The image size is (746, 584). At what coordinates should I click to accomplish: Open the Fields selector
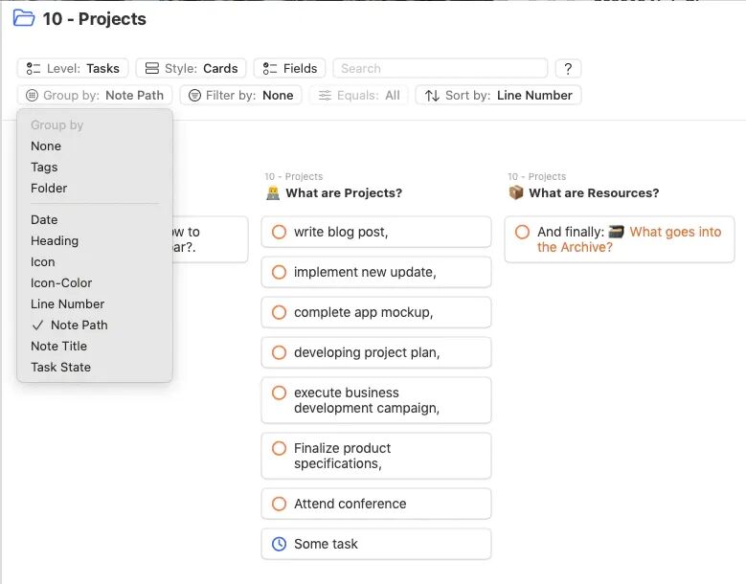coord(290,69)
